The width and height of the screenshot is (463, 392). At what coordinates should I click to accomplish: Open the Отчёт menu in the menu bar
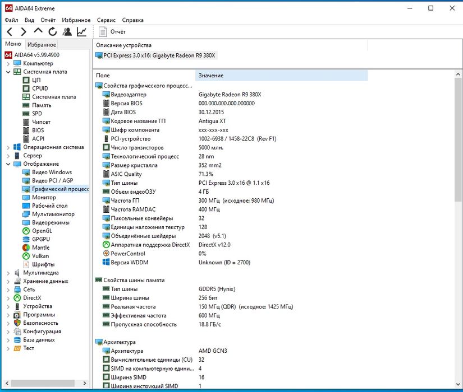click(48, 20)
